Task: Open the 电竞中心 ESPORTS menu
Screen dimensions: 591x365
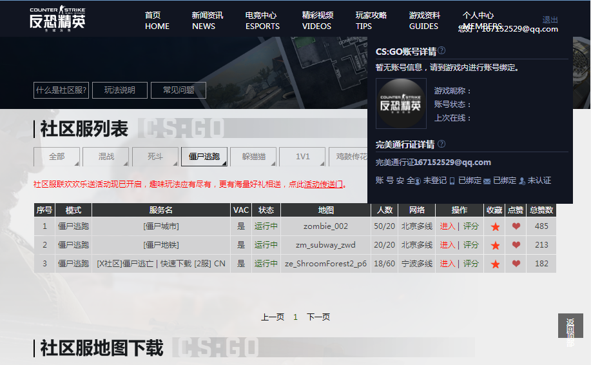Action: point(262,21)
